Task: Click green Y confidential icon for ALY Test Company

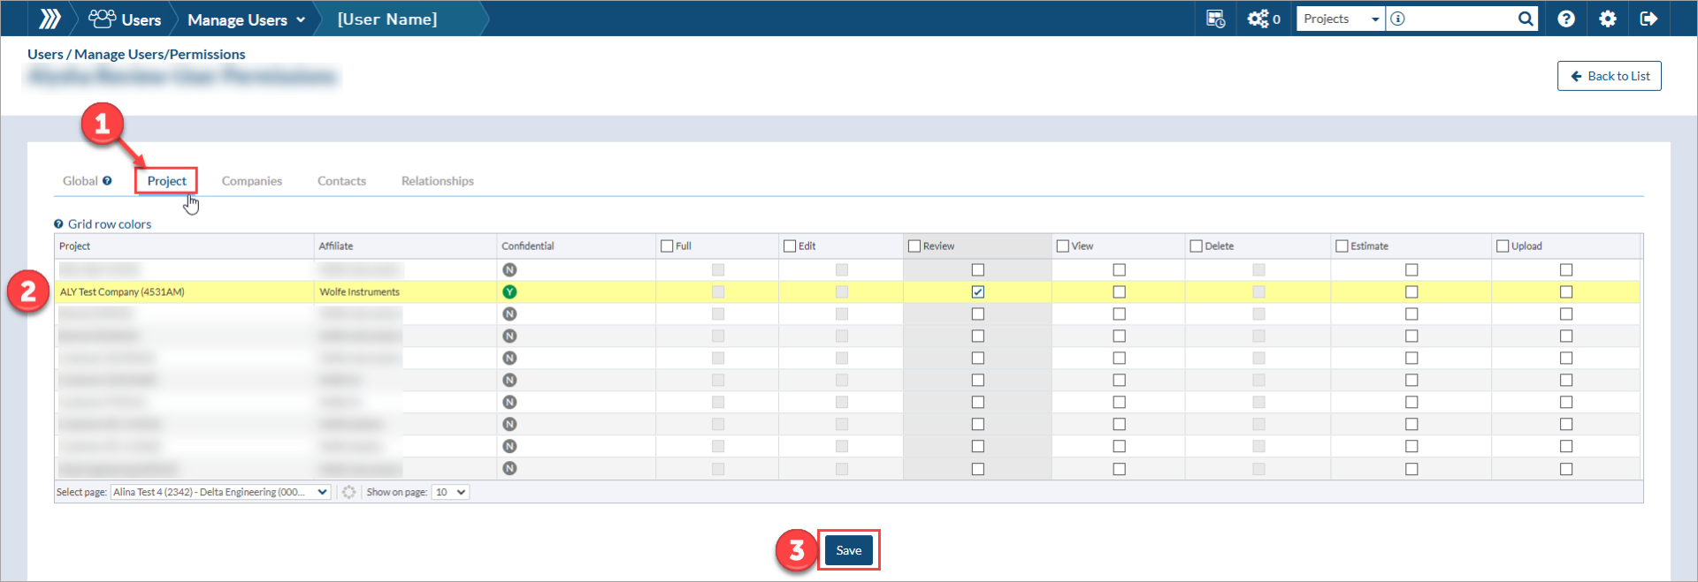Action: 509,292
